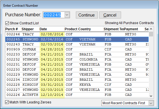Click the scroll up arrow of the list
The image size is (159, 109).
(x=151, y=29)
